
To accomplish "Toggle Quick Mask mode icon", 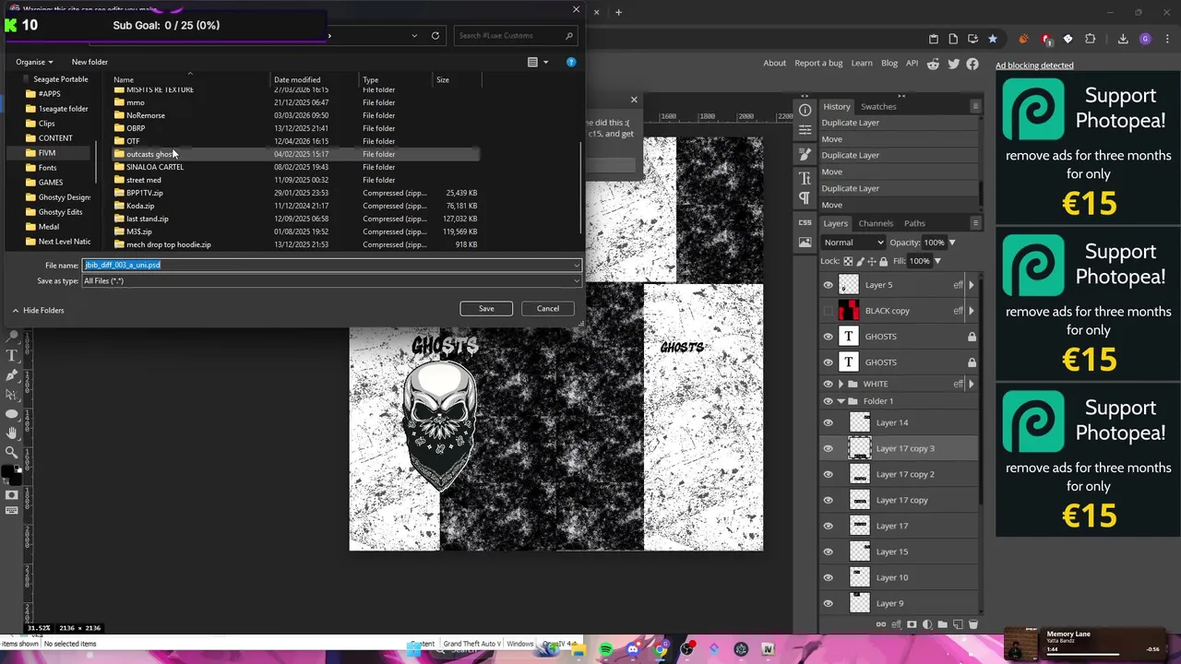I will click(x=12, y=495).
